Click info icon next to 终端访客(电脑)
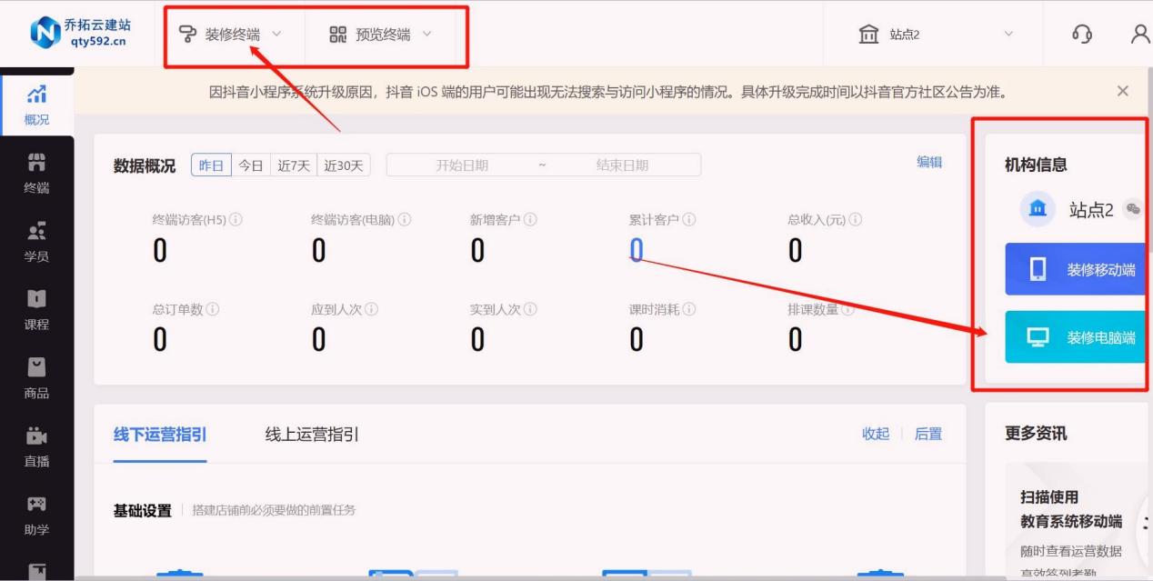This screenshot has height=581, width=1153. click(x=405, y=220)
